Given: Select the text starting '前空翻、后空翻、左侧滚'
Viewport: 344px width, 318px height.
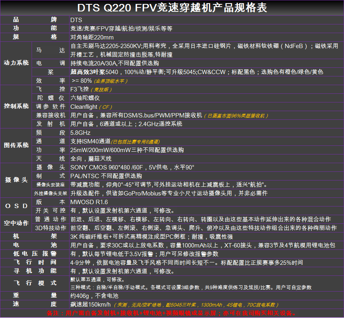Looking at the screenshot, I should click(x=203, y=228).
